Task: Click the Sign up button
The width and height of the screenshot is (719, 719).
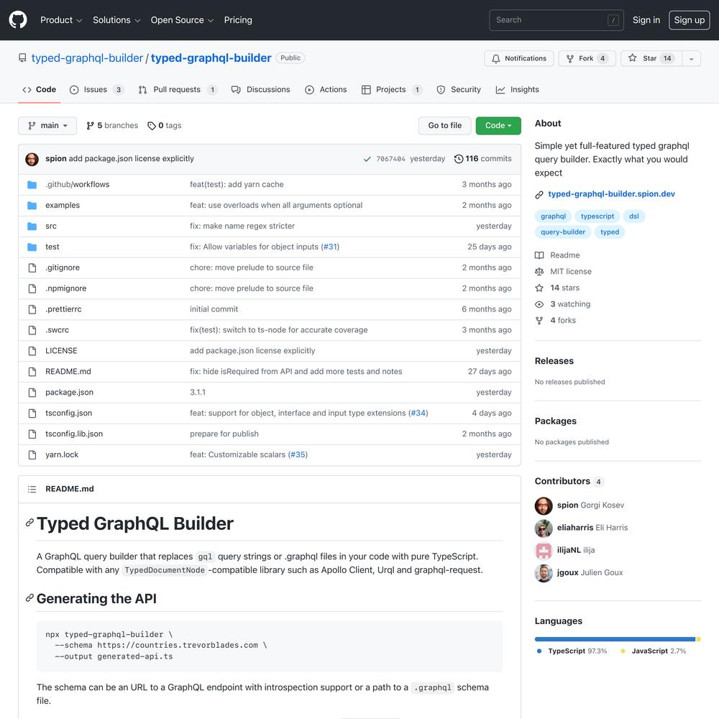Action: coord(690,20)
